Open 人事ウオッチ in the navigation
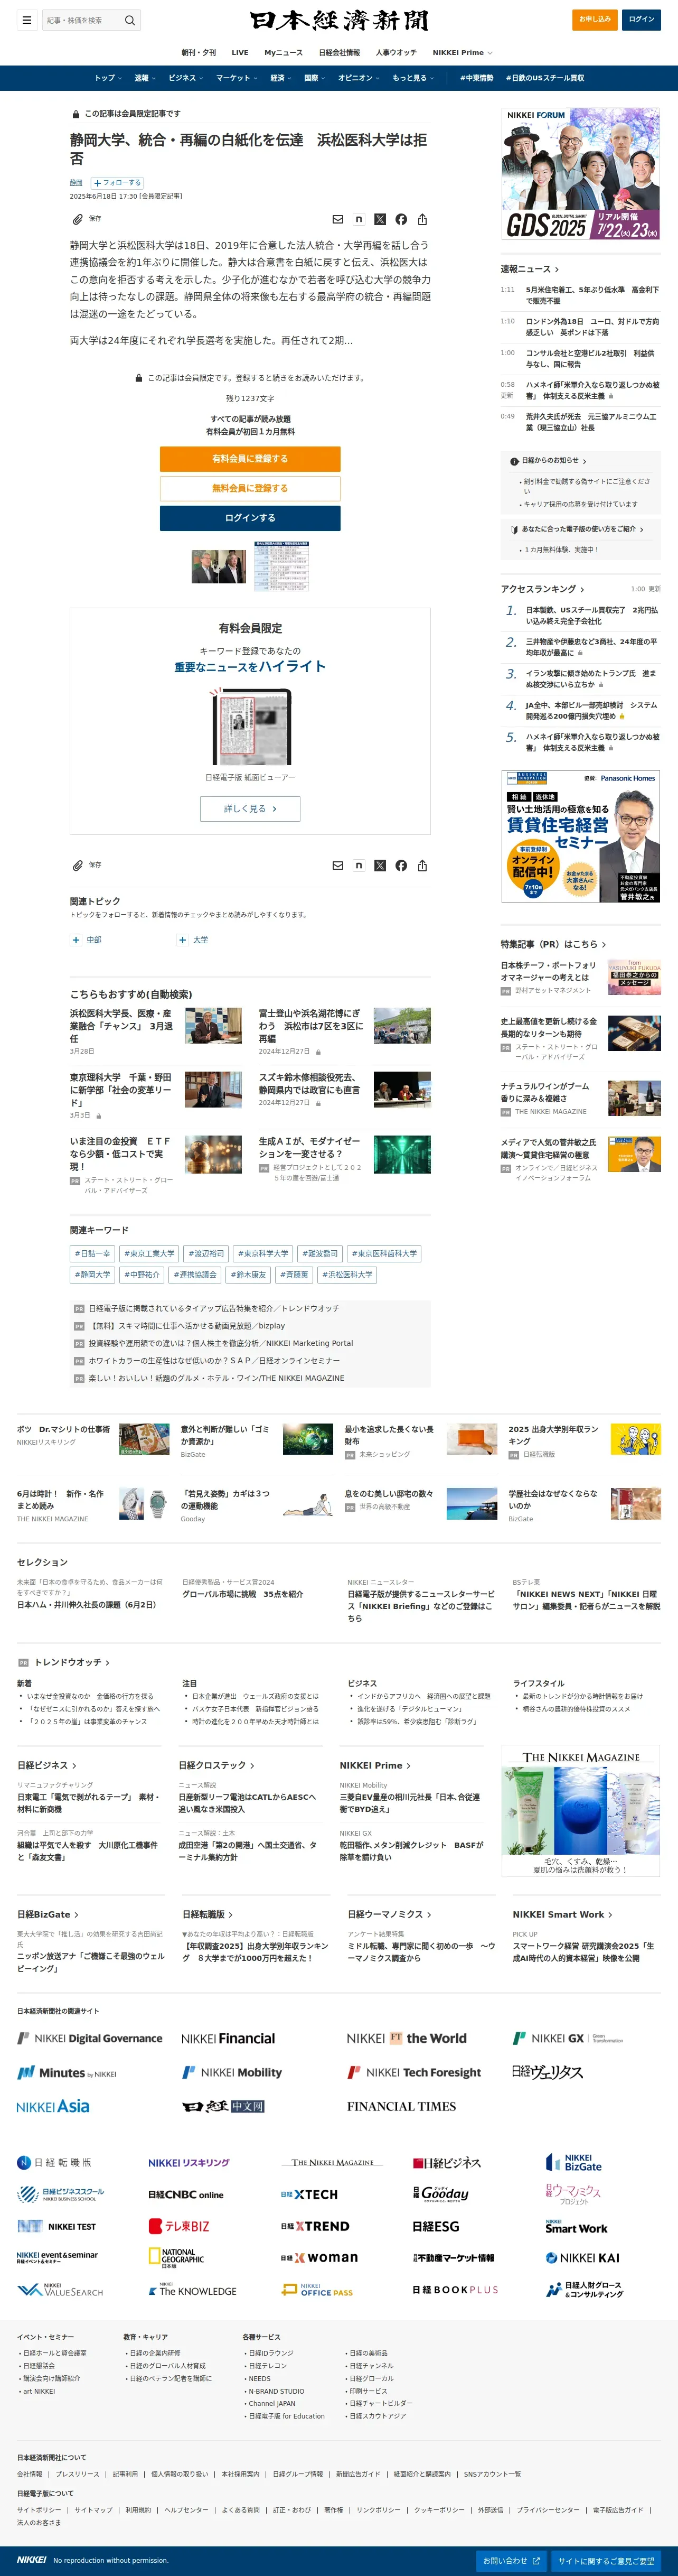Screen dimensions: 678x2576 [x=396, y=52]
